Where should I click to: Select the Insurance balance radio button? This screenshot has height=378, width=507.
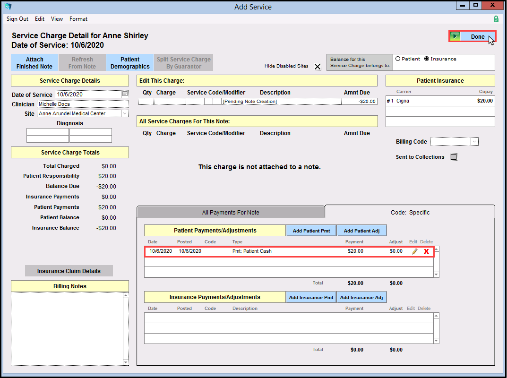[x=427, y=59]
